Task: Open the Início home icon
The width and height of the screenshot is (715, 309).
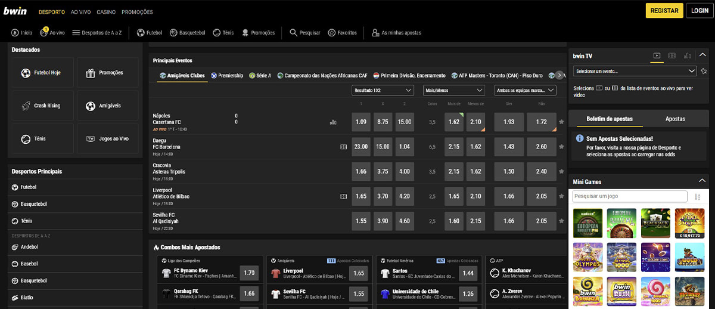Action: tap(15, 33)
